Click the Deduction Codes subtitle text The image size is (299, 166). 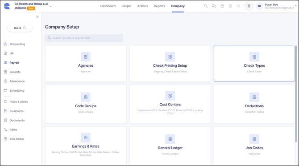[254, 112]
